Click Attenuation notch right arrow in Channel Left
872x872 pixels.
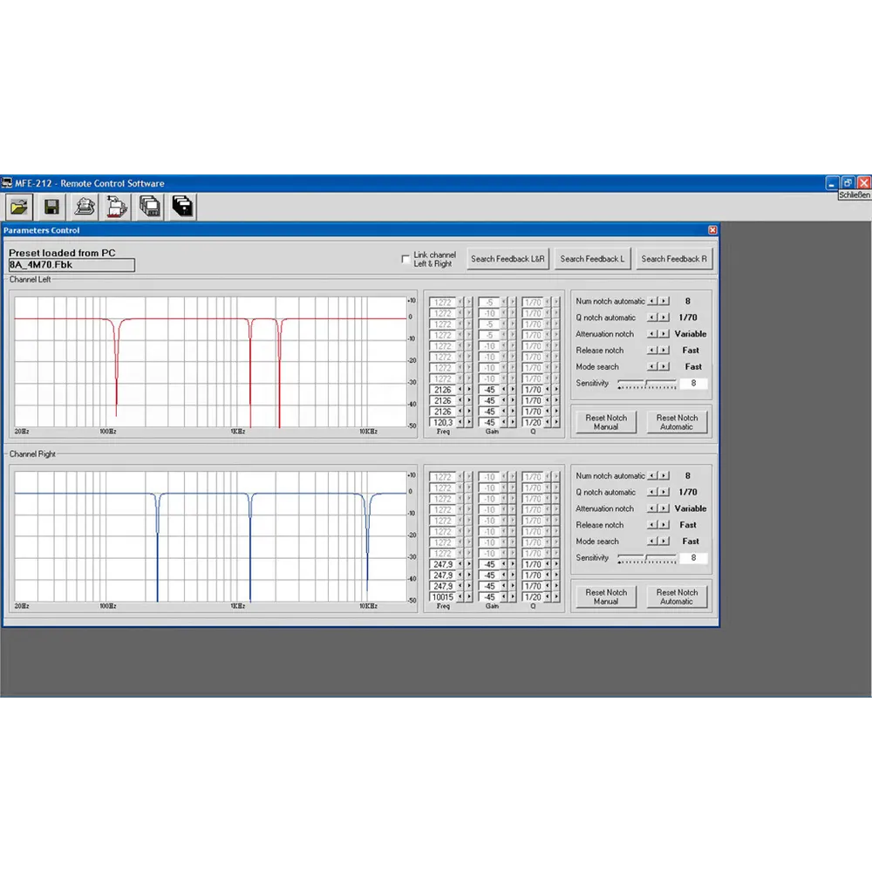[x=664, y=334]
